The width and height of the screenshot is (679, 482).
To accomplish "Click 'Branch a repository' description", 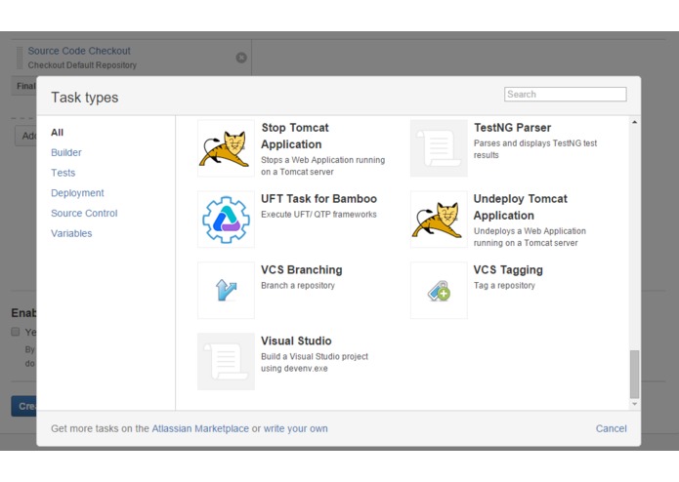I will coord(298,285).
